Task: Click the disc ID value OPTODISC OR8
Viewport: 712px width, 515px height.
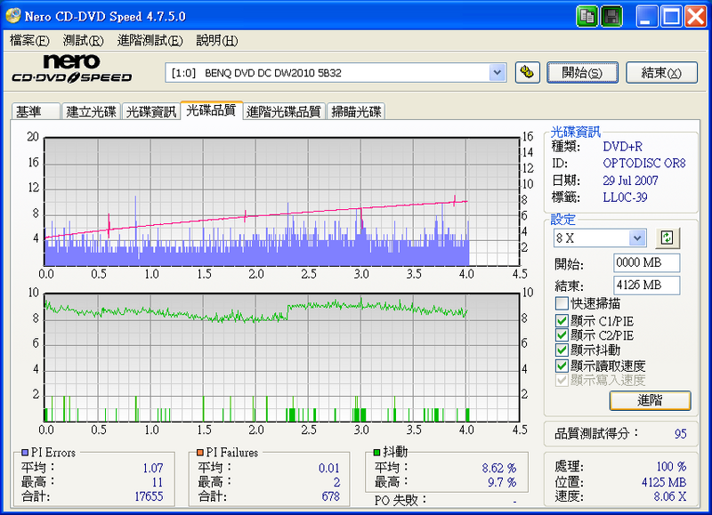Action: 643,164
